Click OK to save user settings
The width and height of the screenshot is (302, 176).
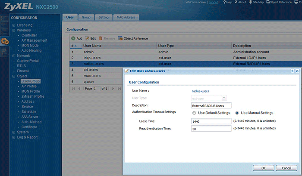(263, 167)
